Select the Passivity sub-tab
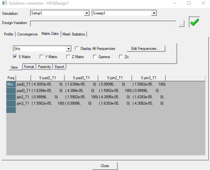 [x=44, y=67]
